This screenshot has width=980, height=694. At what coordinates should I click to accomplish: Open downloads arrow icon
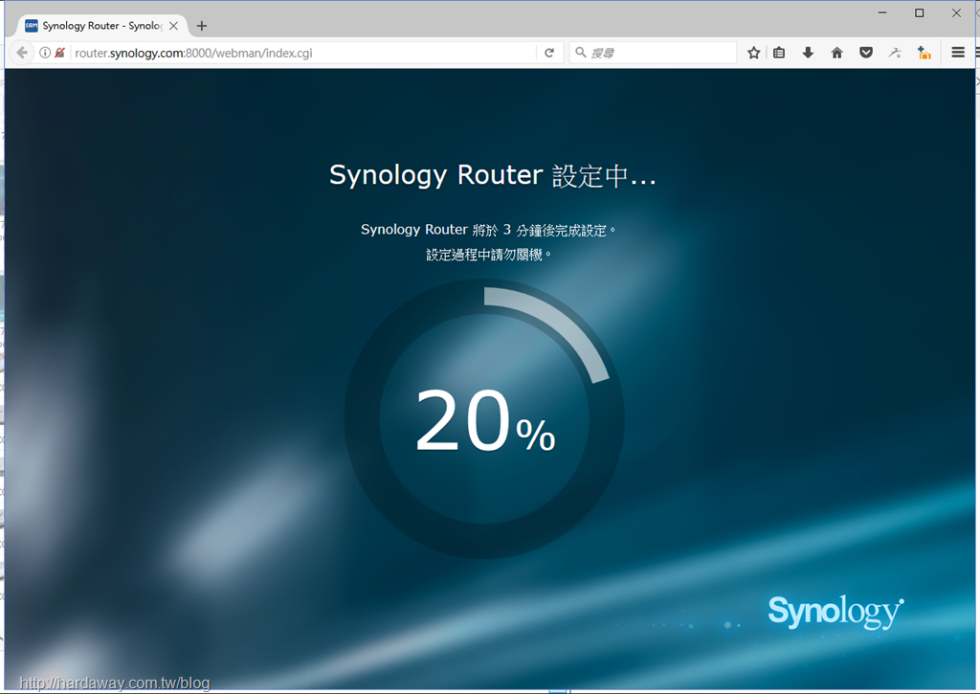coord(808,53)
